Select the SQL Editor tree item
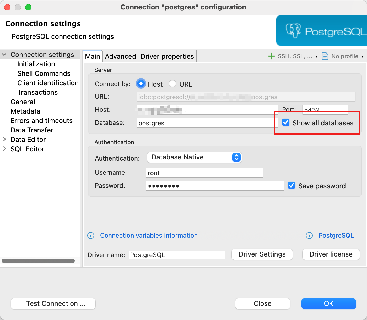 pos(28,149)
